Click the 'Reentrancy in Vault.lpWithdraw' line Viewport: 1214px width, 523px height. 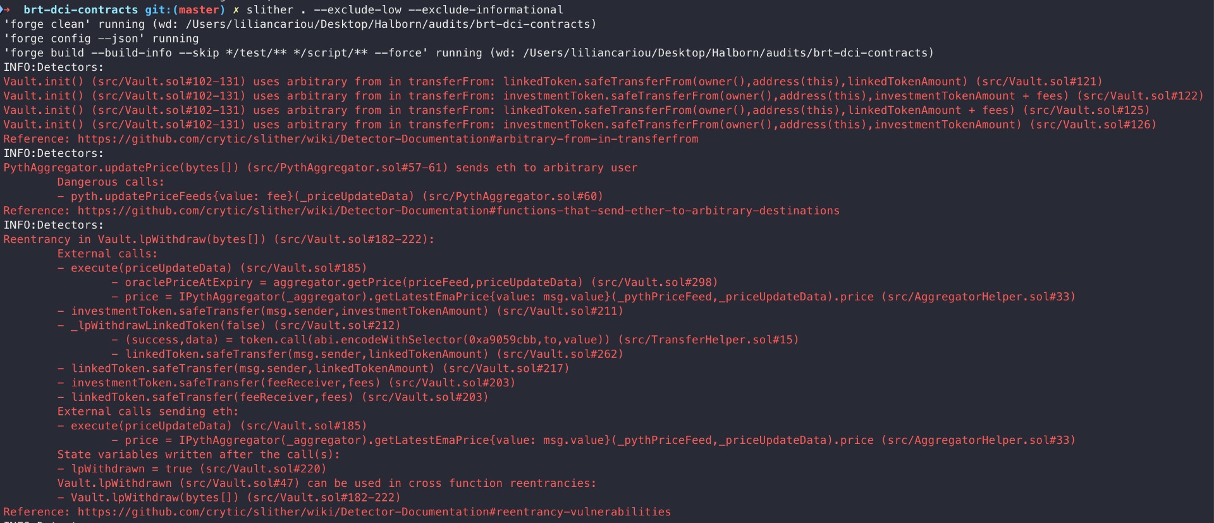[x=219, y=240]
